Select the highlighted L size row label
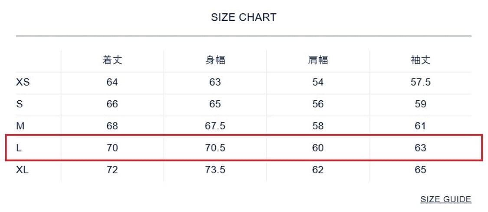This screenshot has width=488, height=212. point(19,148)
